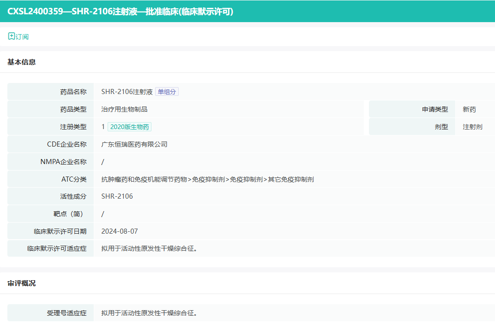Click the CDE企业名称 field label
The height and width of the screenshot is (324, 495).
pyautogui.click(x=66, y=144)
